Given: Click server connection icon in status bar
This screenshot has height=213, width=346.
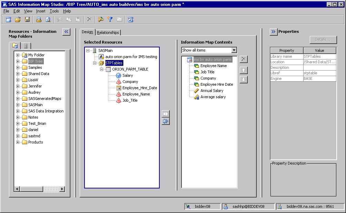Looking at the screenshot, I should click(188, 206).
